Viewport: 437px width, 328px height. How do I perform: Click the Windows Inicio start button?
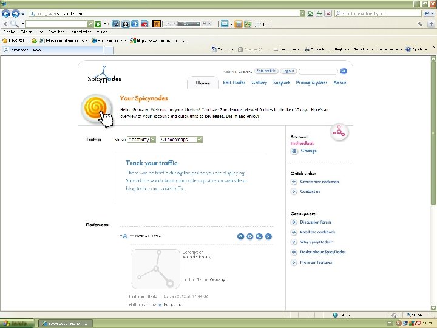[x=17, y=324]
